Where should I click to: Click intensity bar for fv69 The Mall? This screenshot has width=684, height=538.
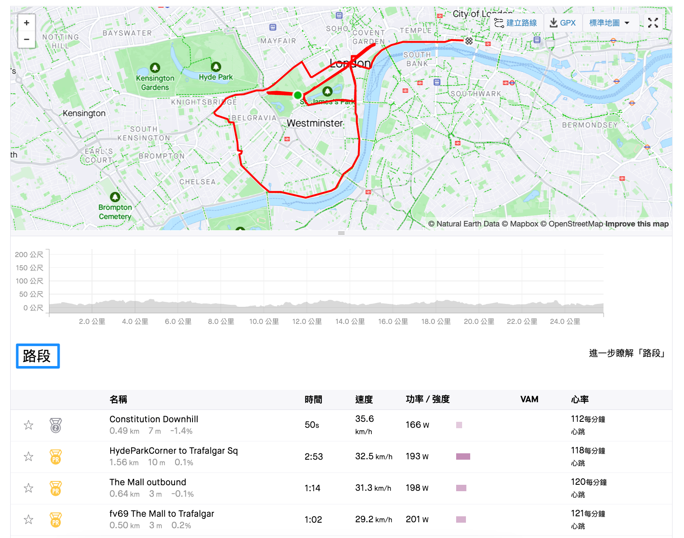461,519
